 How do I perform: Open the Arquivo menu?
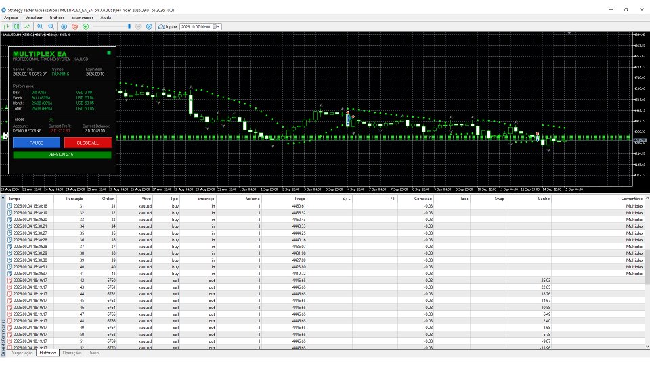click(11, 18)
